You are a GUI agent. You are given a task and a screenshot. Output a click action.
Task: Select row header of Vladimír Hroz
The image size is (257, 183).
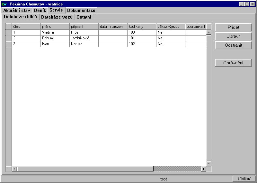(x=9, y=32)
